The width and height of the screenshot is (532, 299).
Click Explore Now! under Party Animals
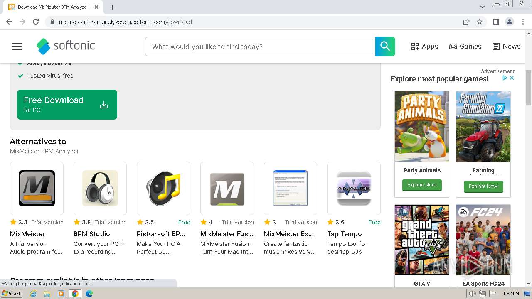(x=422, y=185)
